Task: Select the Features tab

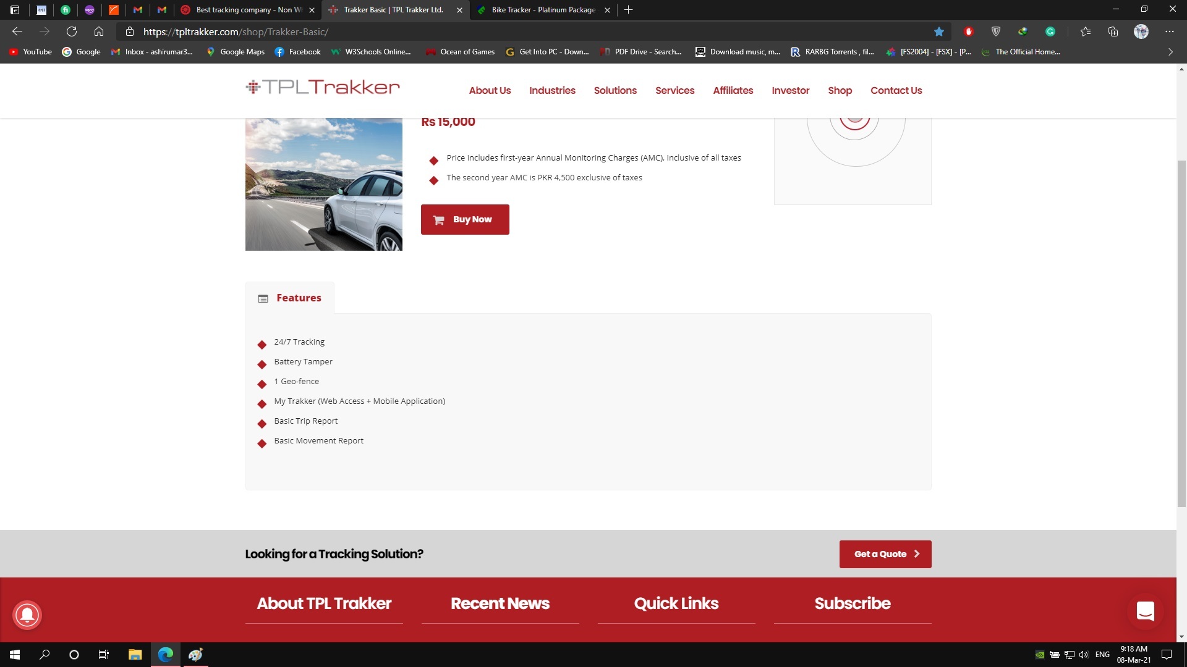Action: pos(289,298)
